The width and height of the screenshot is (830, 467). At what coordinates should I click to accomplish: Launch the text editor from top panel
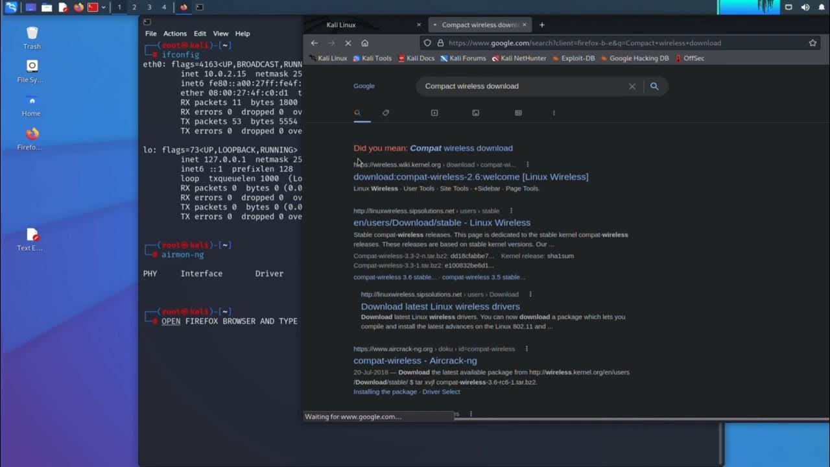coord(63,7)
